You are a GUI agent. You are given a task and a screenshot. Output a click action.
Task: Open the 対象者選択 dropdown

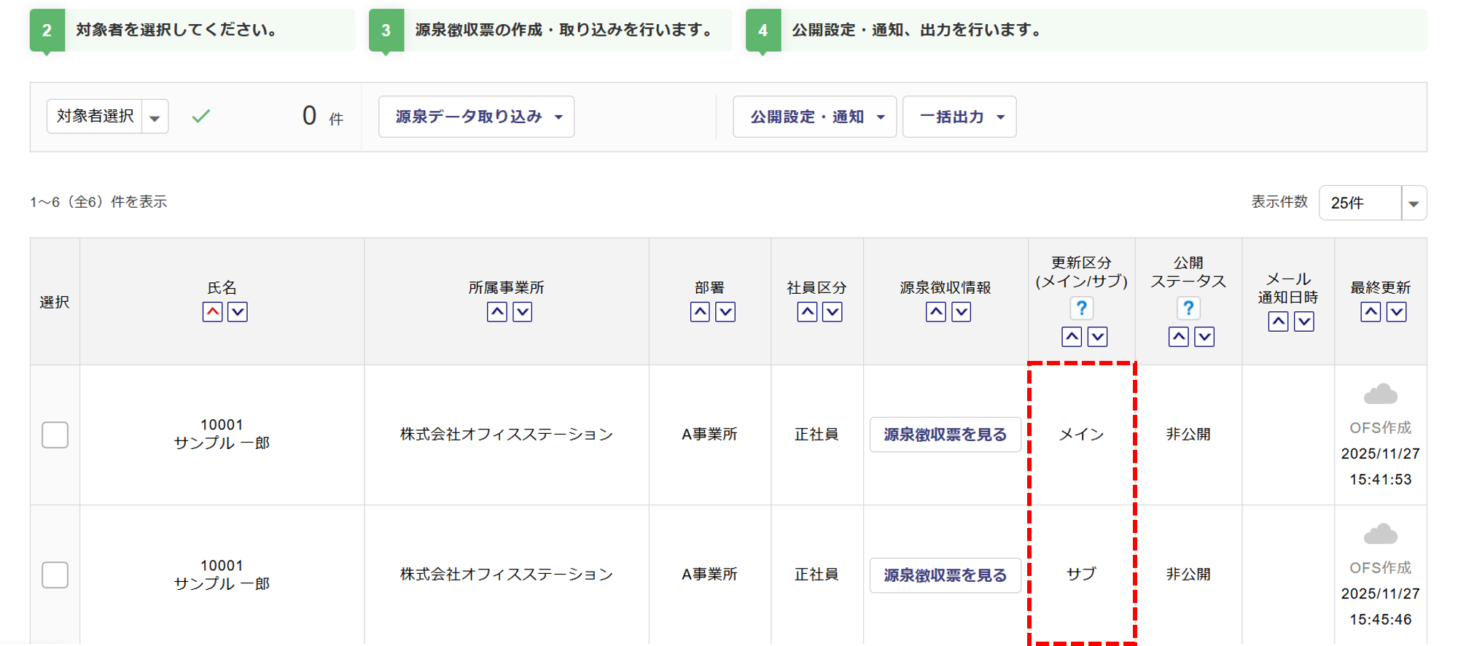[155, 117]
